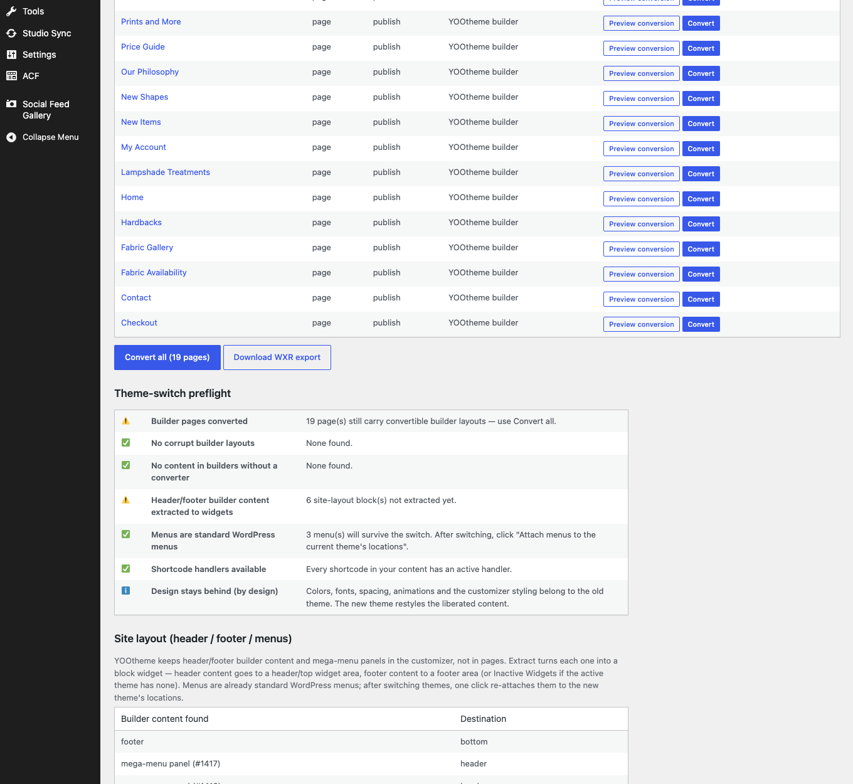Click green check beside No corrupt builder layouts

pyautogui.click(x=125, y=443)
